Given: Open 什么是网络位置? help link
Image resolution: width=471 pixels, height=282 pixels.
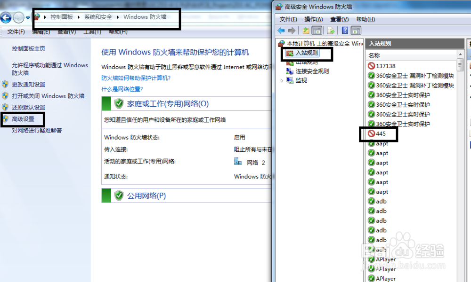Looking at the screenshot, I should [122, 89].
